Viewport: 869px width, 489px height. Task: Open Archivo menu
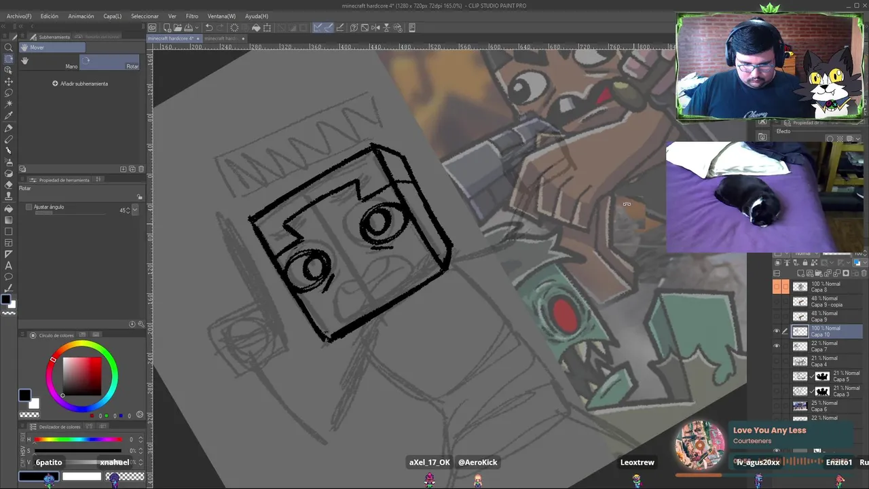click(x=19, y=16)
